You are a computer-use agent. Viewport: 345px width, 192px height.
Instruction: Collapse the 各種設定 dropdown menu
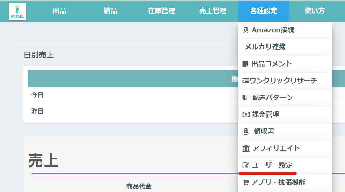[x=263, y=11]
